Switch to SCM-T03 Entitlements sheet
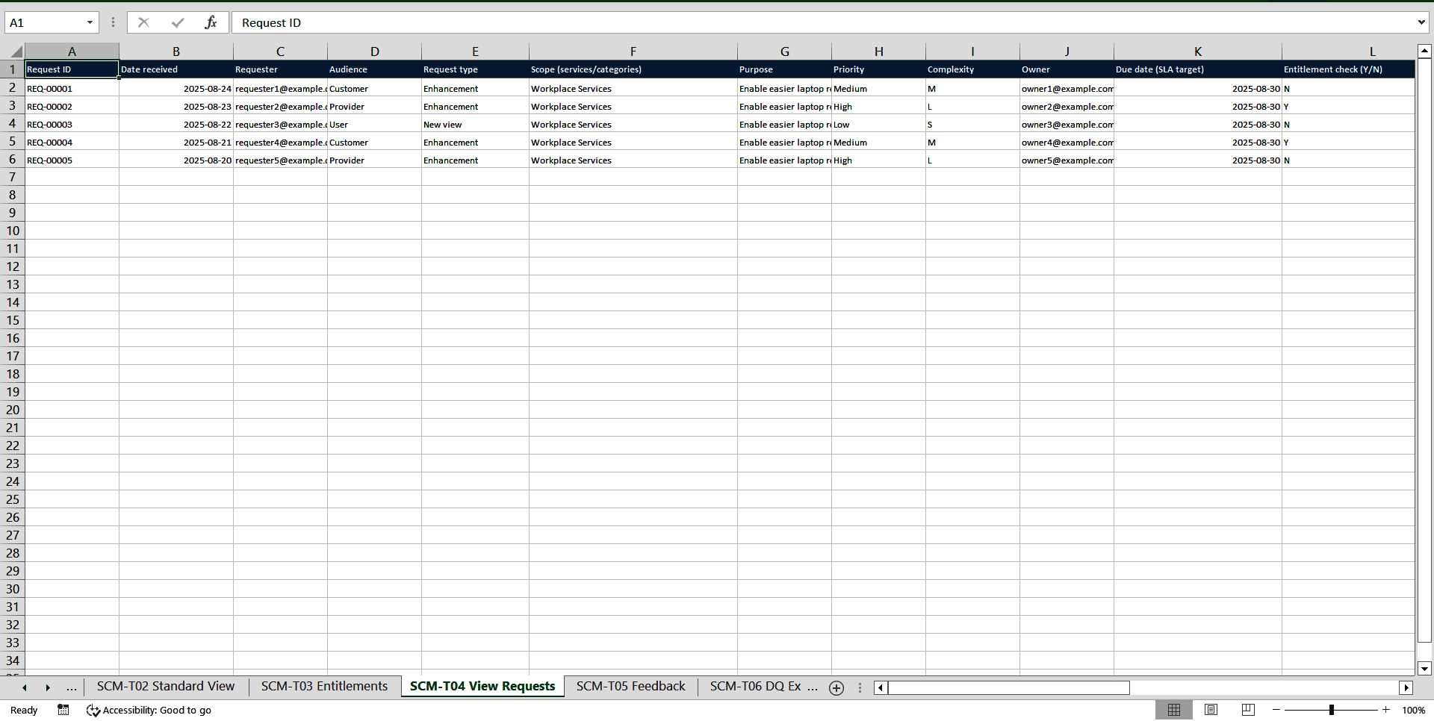The height and width of the screenshot is (721, 1434). coord(324,687)
